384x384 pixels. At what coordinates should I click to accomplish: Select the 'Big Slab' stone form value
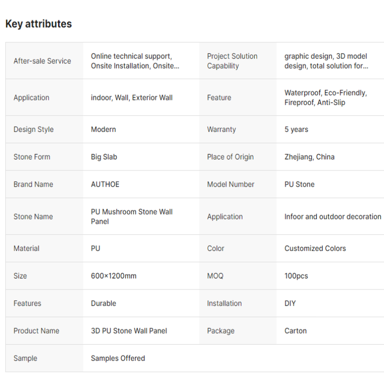pos(104,157)
